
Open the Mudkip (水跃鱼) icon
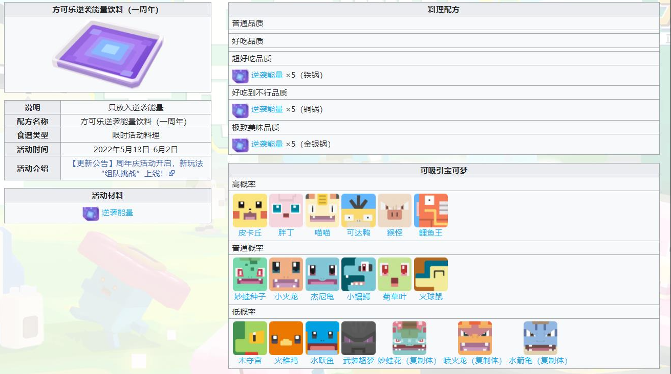click(x=322, y=338)
